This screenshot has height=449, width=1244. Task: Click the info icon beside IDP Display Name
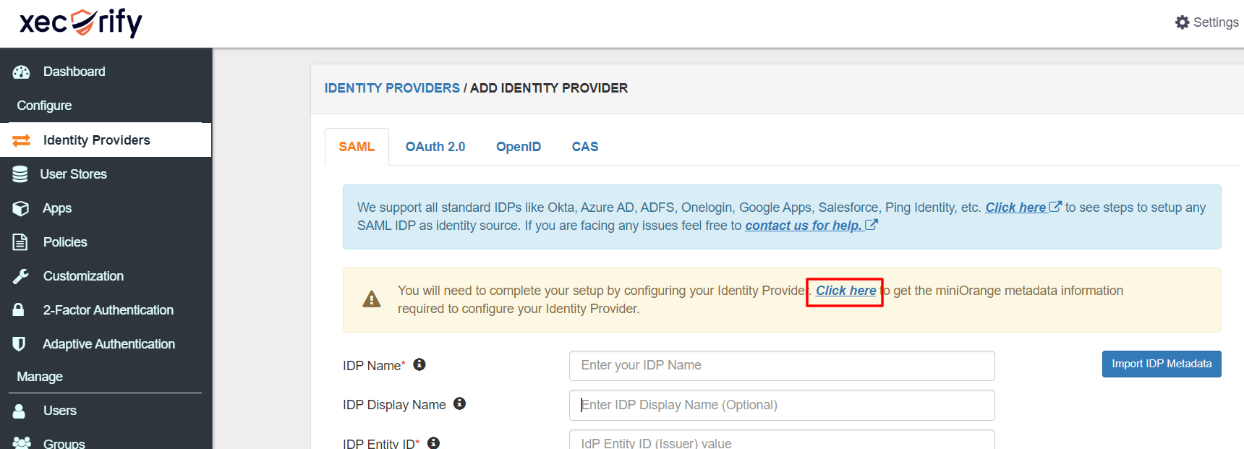tap(459, 403)
